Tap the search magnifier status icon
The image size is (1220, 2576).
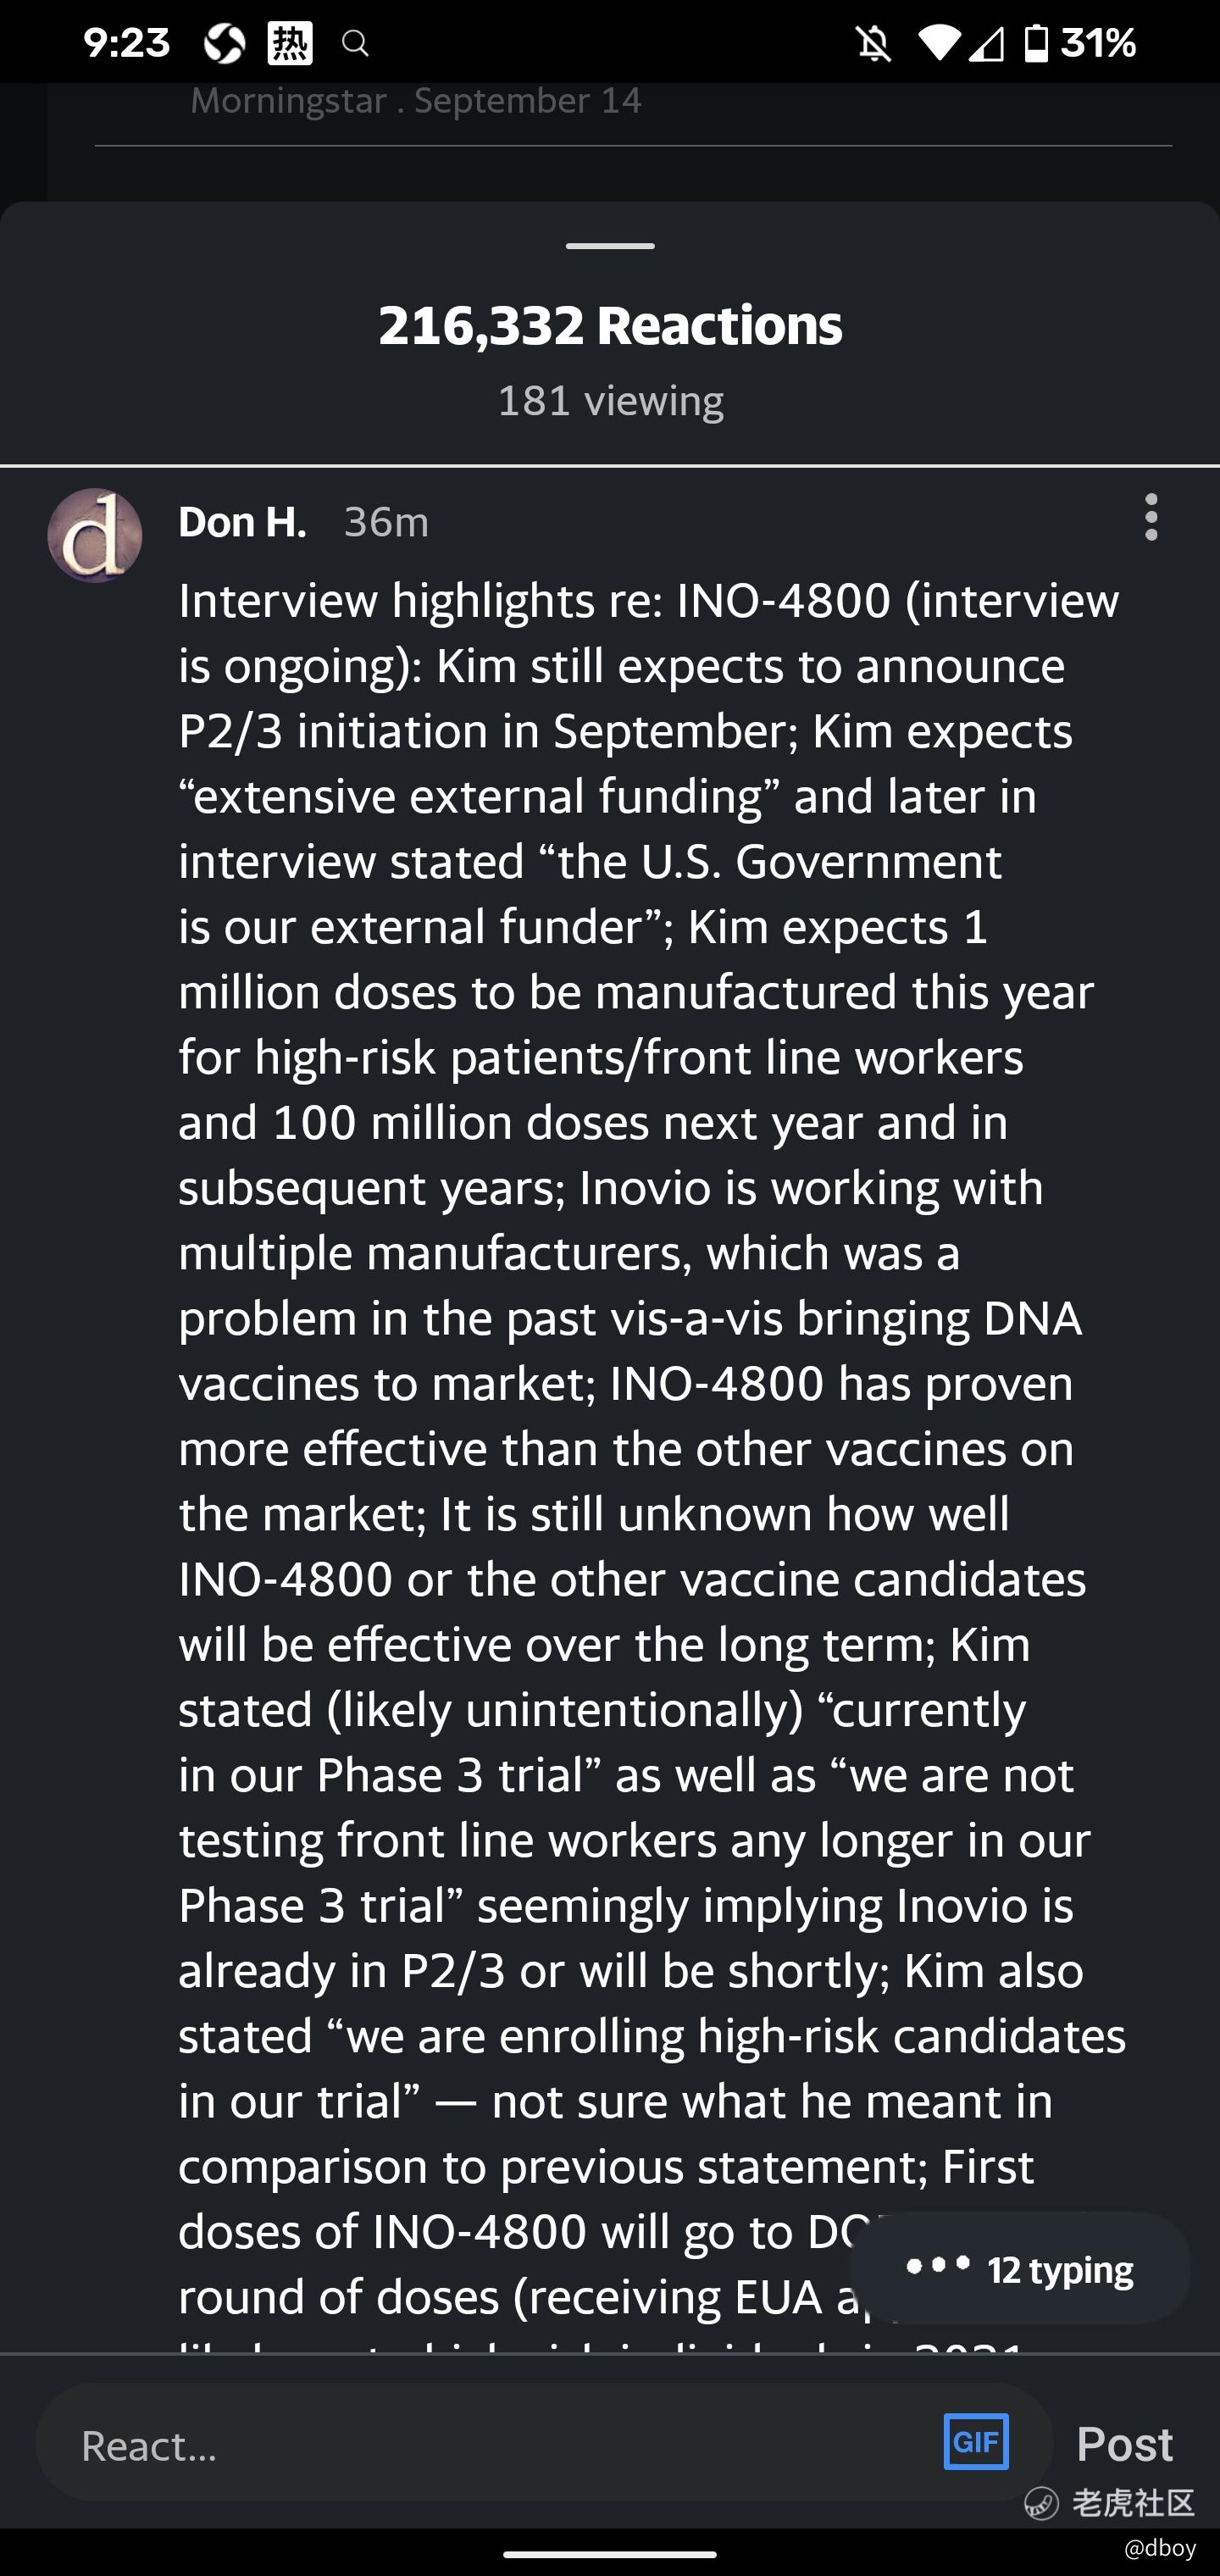click(355, 43)
